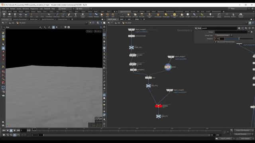Open the viewport No cam dropdown
Screen dimensions: 255x143
98,31
